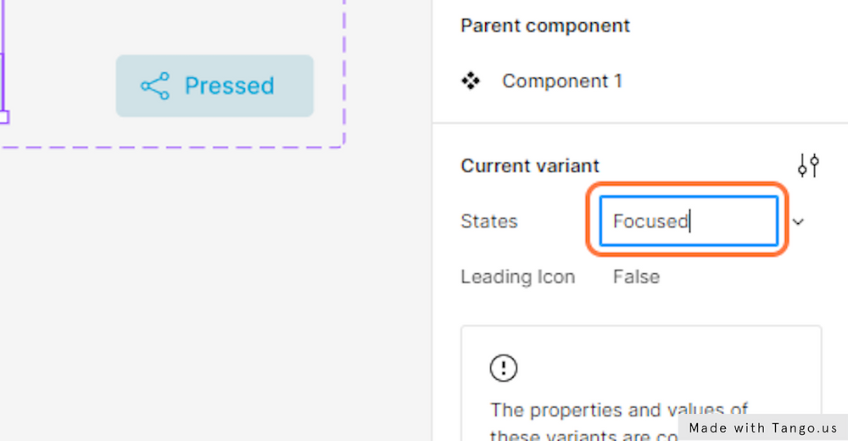Open parent Component 1 link
The height and width of the screenshot is (441, 848).
click(x=562, y=81)
